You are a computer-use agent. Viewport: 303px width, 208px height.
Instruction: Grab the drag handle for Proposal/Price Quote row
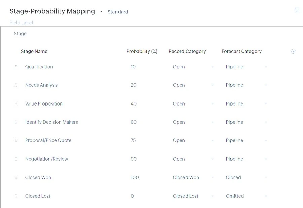point(16,140)
